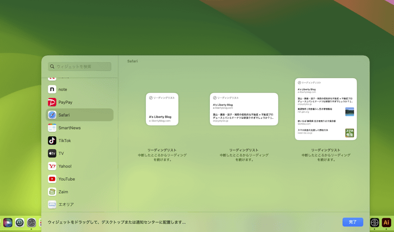Image resolution: width=394 pixels, height=232 pixels.
Task: Click the スマホ先生 thumbnail in large widget
Action: tap(350, 133)
